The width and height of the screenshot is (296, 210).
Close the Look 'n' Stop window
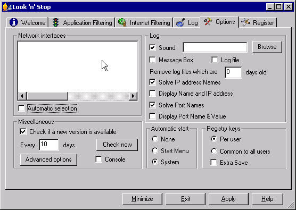(289, 7)
